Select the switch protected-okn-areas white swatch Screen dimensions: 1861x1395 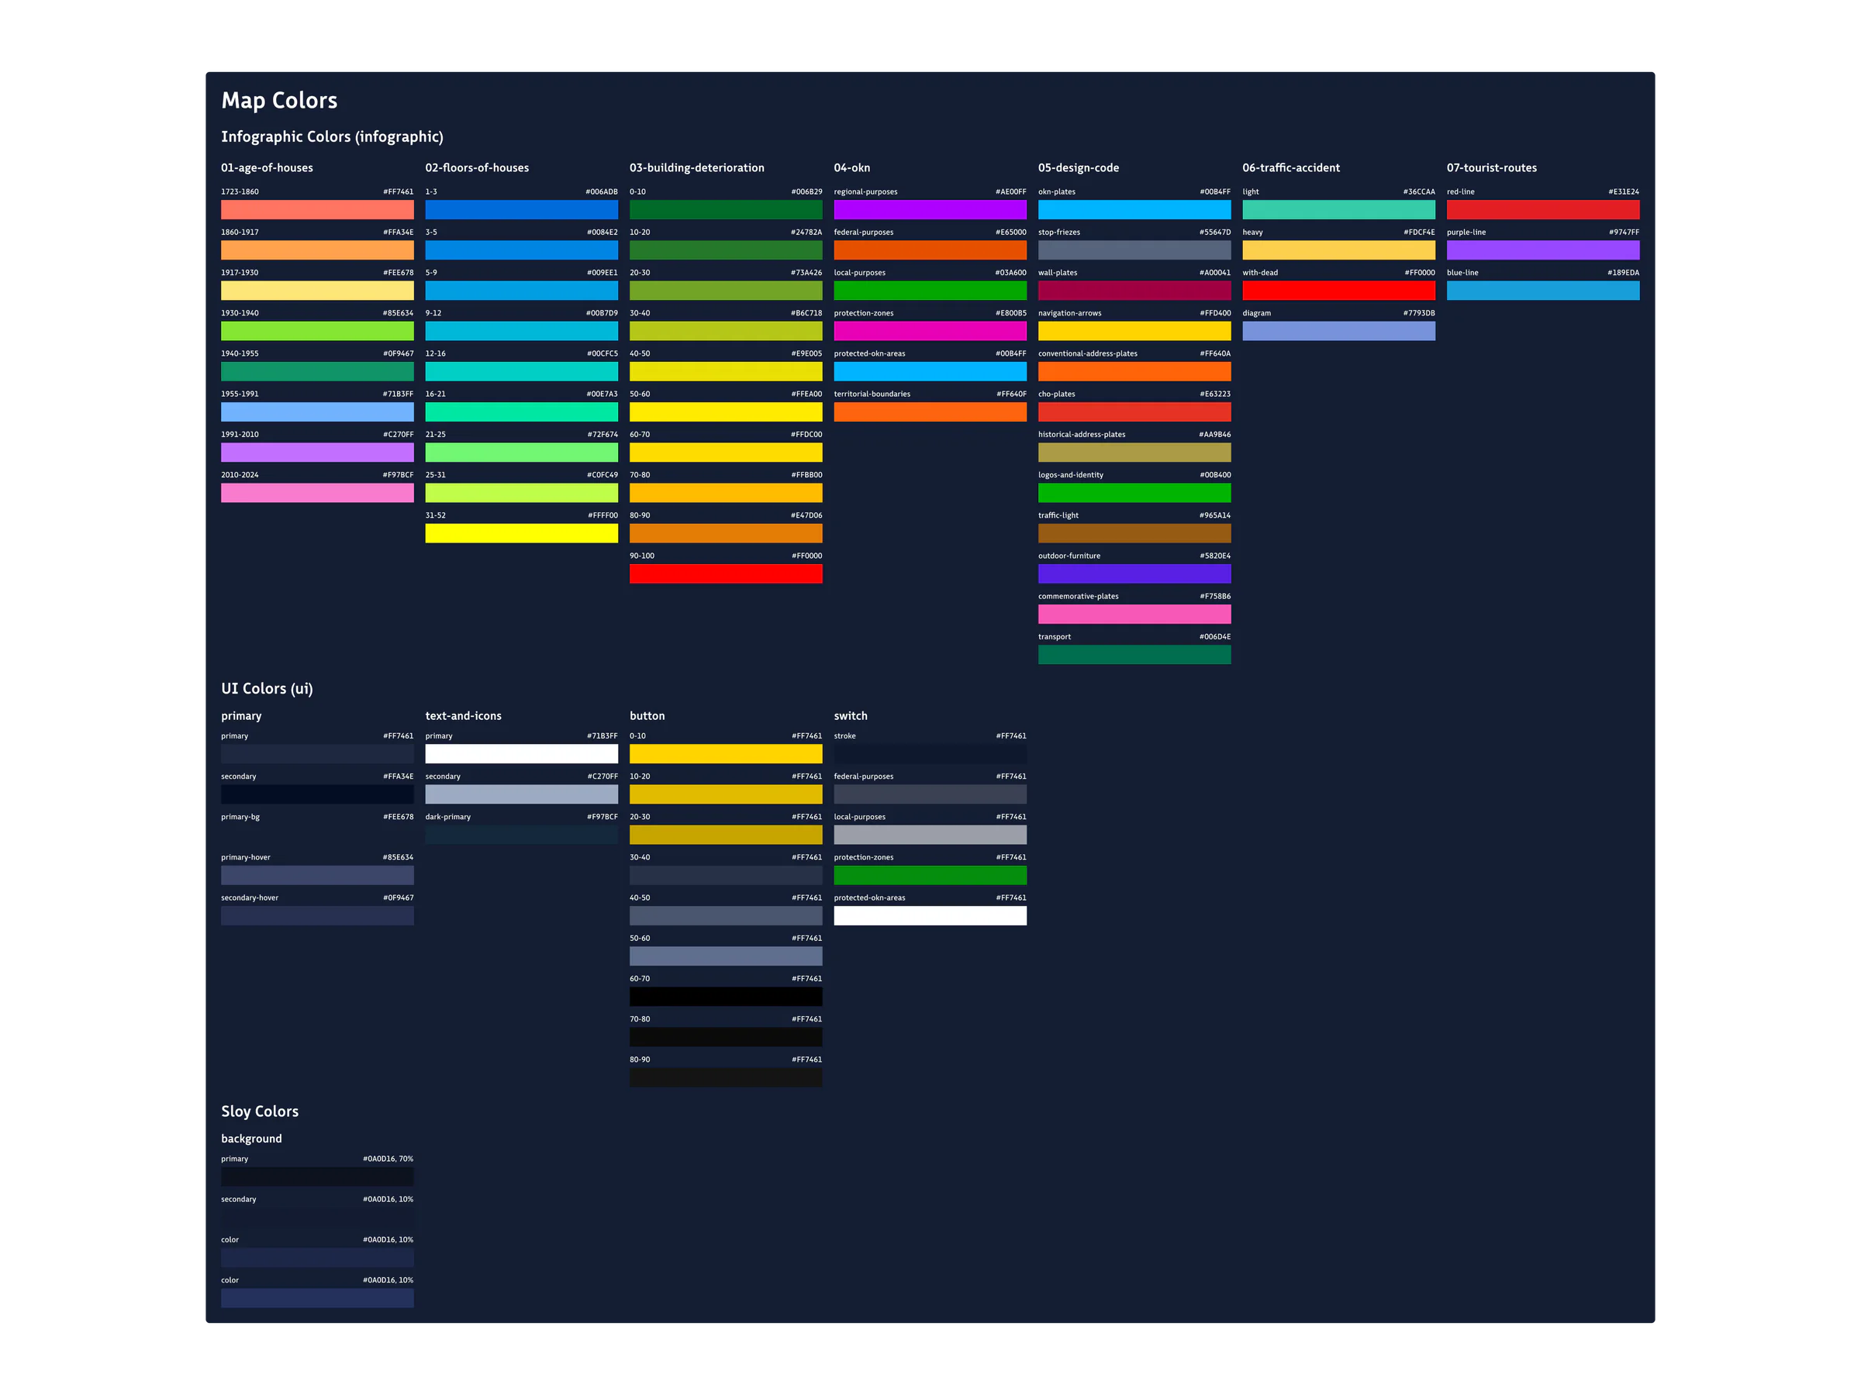point(930,916)
